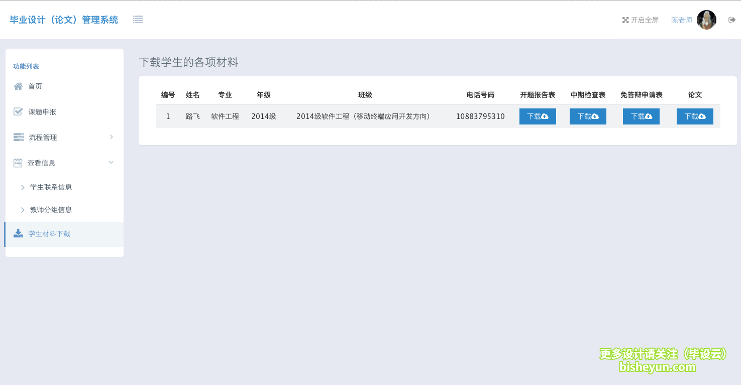
Task: Click the teacher avatar photo
Action: pyautogui.click(x=707, y=20)
